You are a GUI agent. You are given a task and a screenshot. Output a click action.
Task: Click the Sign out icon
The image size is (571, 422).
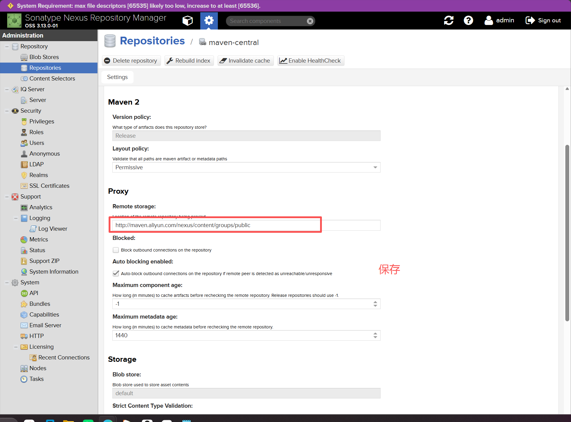tap(530, 20)
